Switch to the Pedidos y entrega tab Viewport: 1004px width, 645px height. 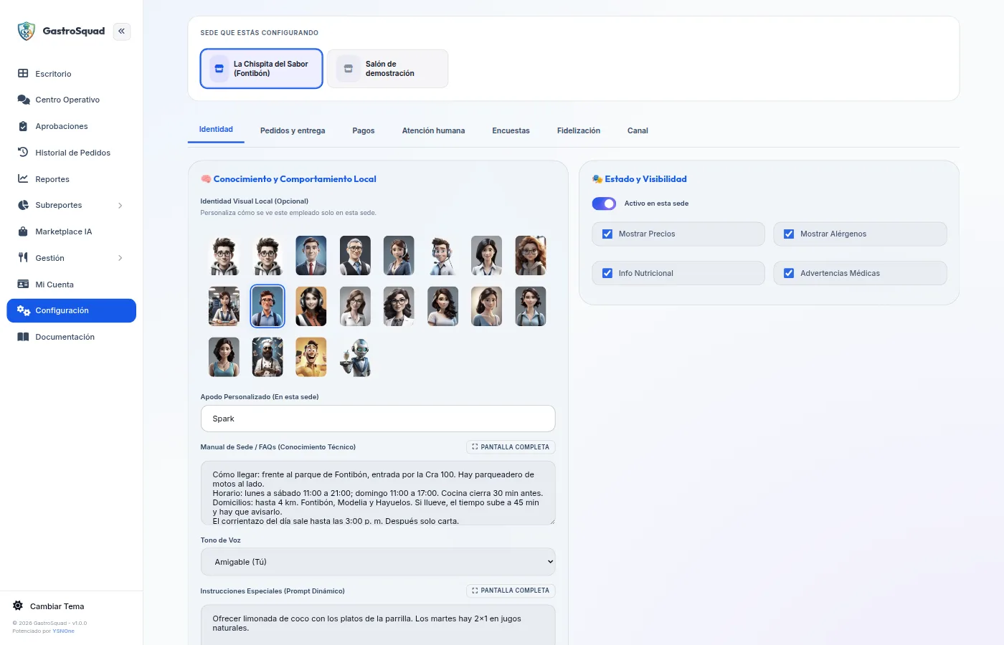[293, 130]
